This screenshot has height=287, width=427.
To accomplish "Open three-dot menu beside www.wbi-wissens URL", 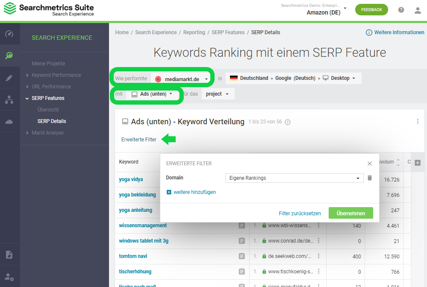I will [318, 225].
